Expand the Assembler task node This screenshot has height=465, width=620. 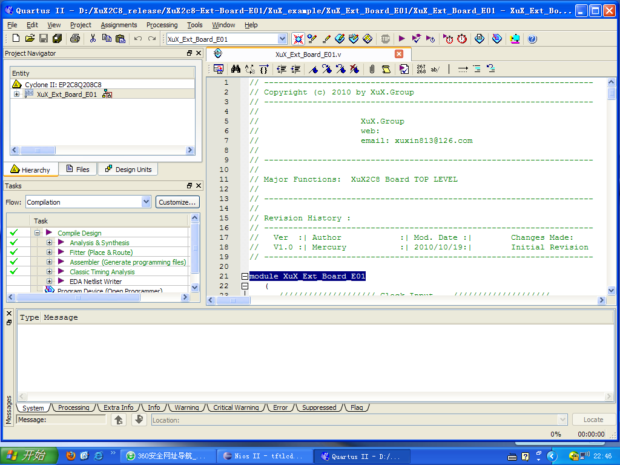(49, 262)
